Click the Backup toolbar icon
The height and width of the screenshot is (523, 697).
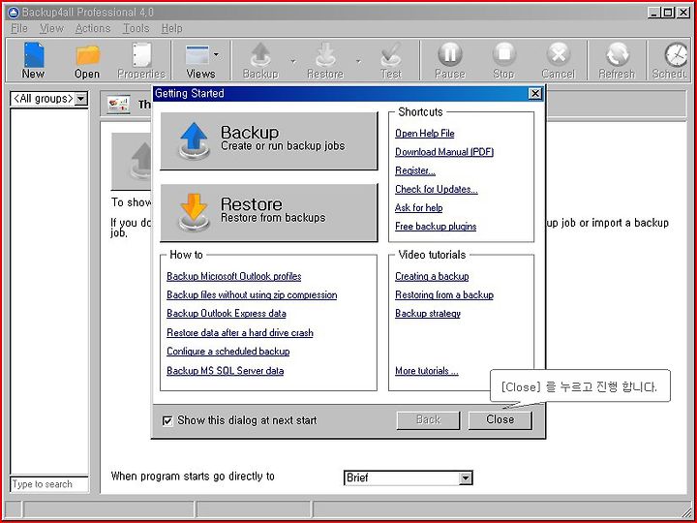260,55
